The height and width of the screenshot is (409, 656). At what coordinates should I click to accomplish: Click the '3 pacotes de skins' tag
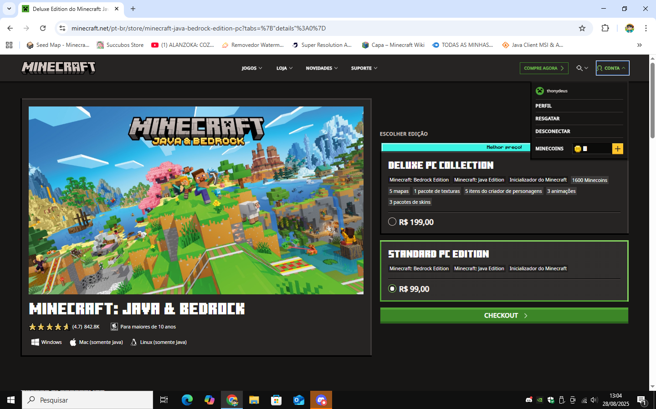coord(410,202)
